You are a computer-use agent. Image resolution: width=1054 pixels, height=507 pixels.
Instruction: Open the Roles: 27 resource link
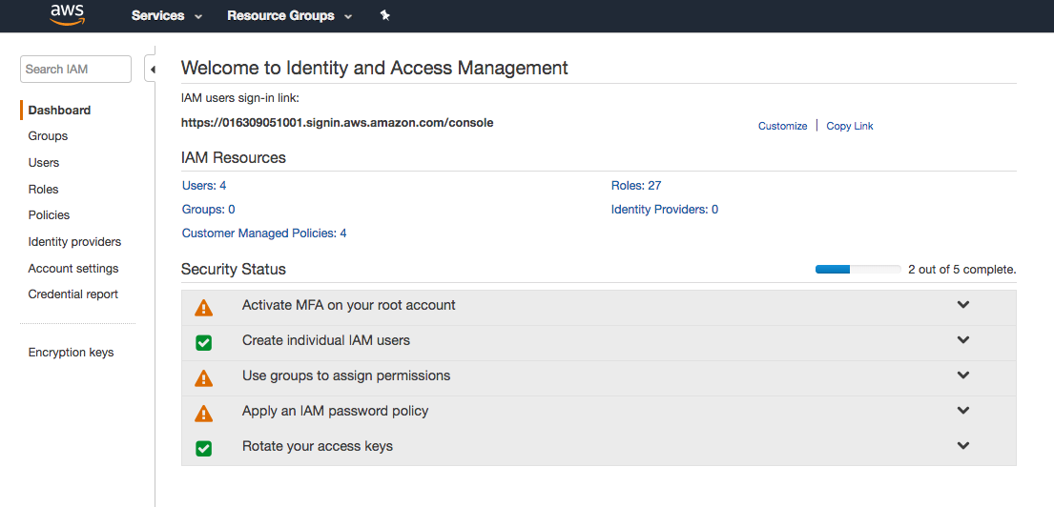636,186
